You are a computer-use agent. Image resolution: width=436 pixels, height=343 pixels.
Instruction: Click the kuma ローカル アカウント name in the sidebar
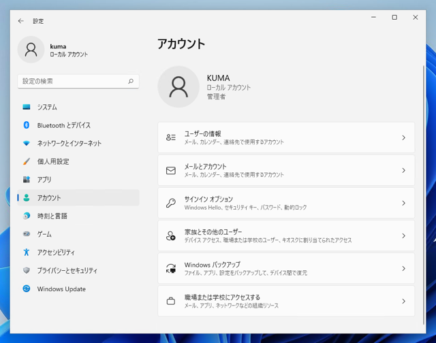(x=69, y=50)
